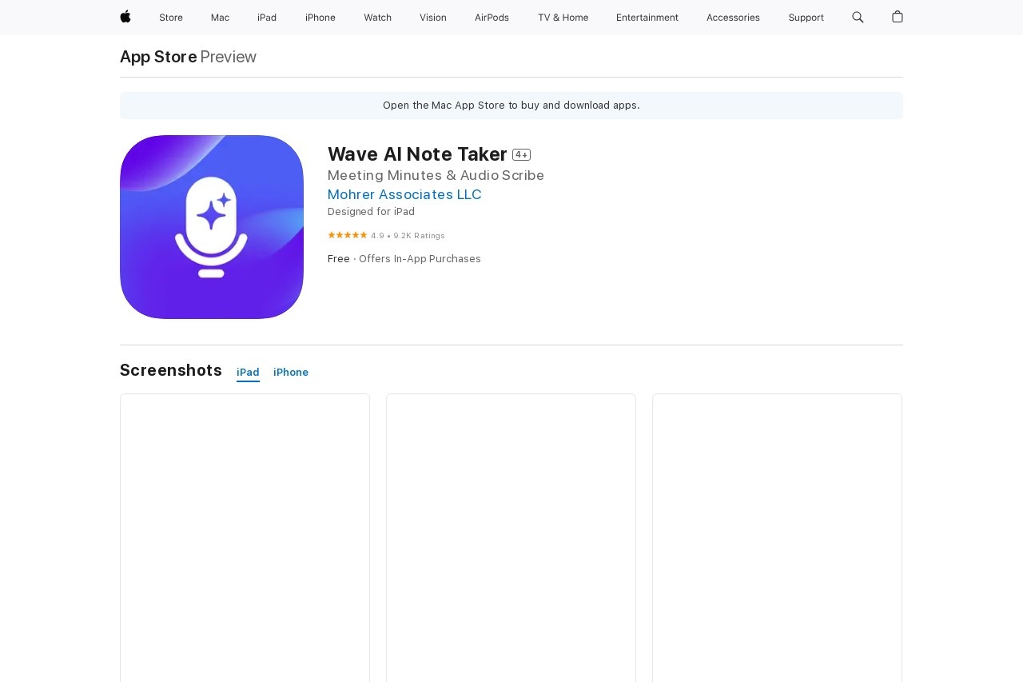Viewport: 1023px width, 682px height.
Task: Open the Store menu
Action: [x=171, y=18]
